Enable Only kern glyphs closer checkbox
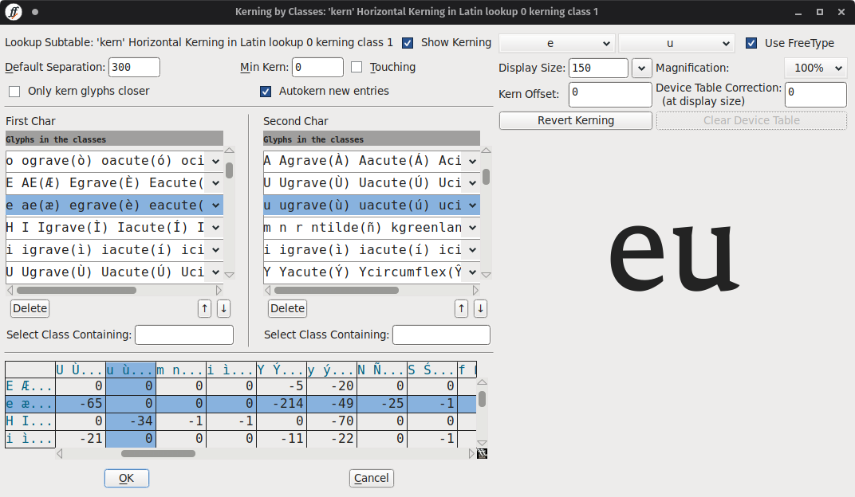The height and width of the screenshot is (497, 855). point(14,92)
